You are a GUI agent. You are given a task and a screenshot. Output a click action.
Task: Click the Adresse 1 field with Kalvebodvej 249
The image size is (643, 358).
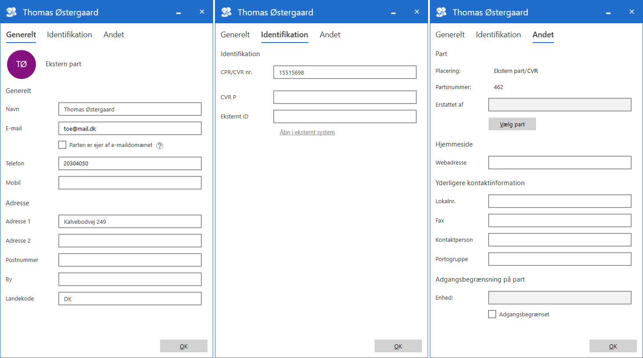[130, 222]
